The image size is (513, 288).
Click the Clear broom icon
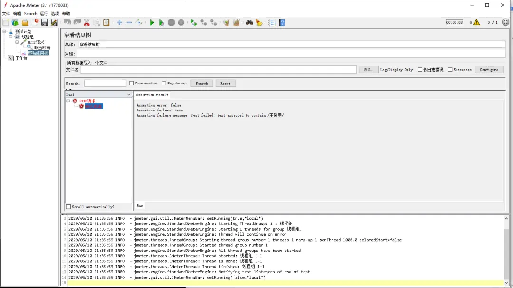[226, 23]
